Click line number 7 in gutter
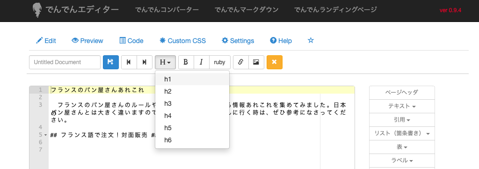This screenshot has width=479, height=169. [x=40, y=149]
